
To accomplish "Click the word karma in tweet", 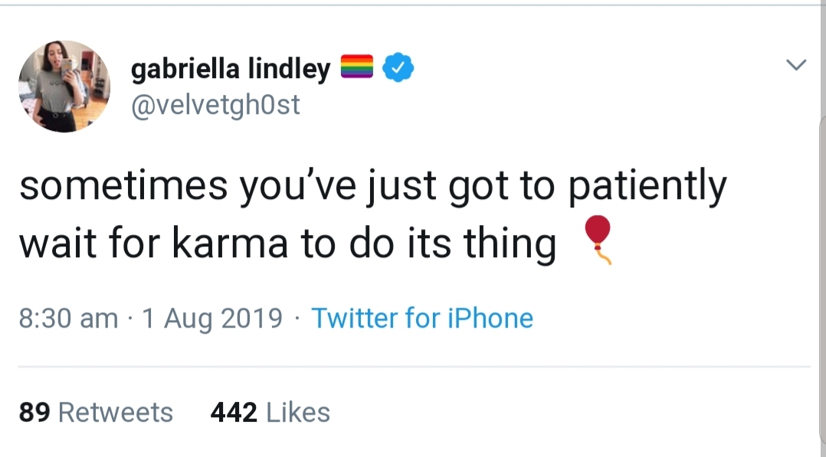I will click(x=230, y=243).
